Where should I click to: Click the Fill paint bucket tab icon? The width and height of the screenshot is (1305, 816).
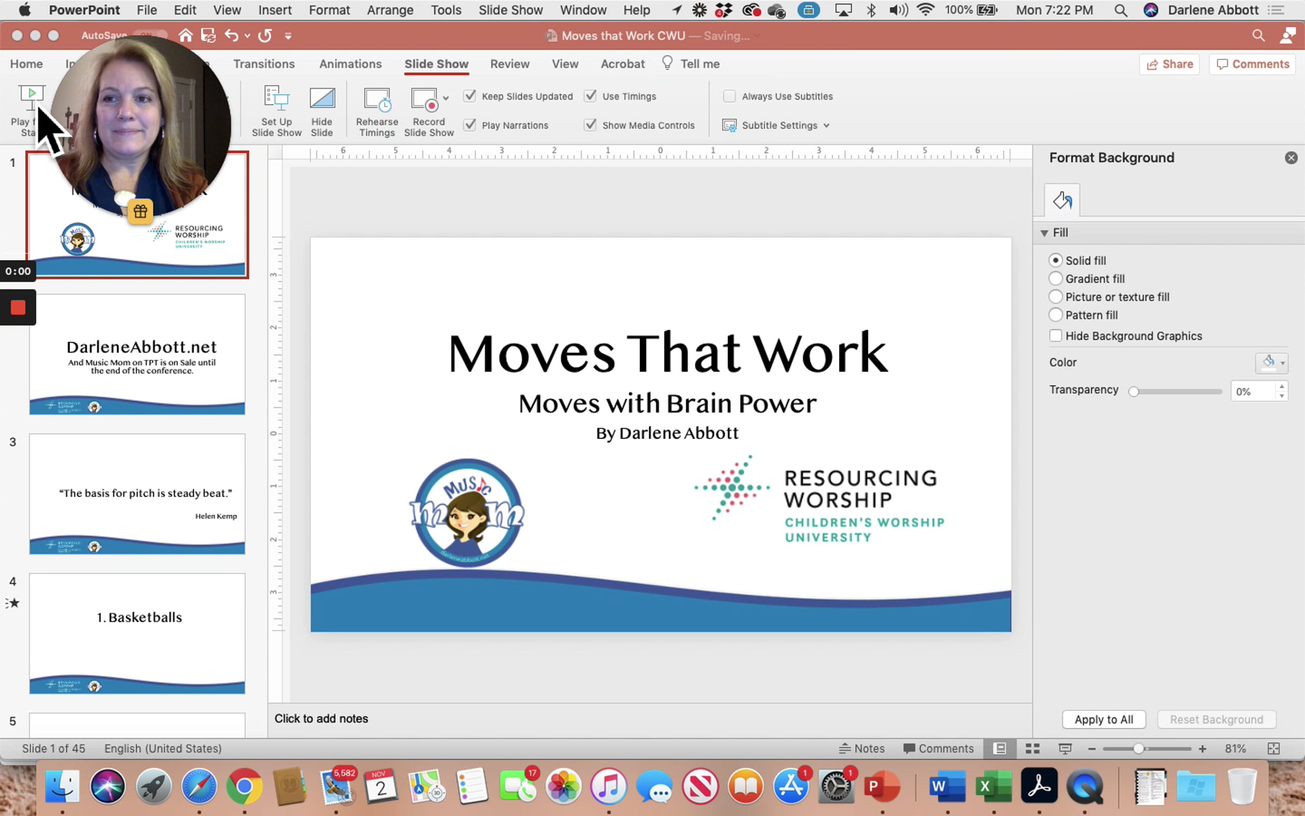pos(1061,200)
